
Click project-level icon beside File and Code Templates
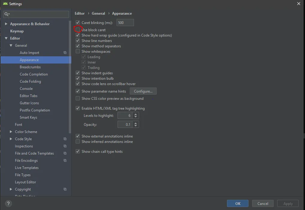point(65,153)
